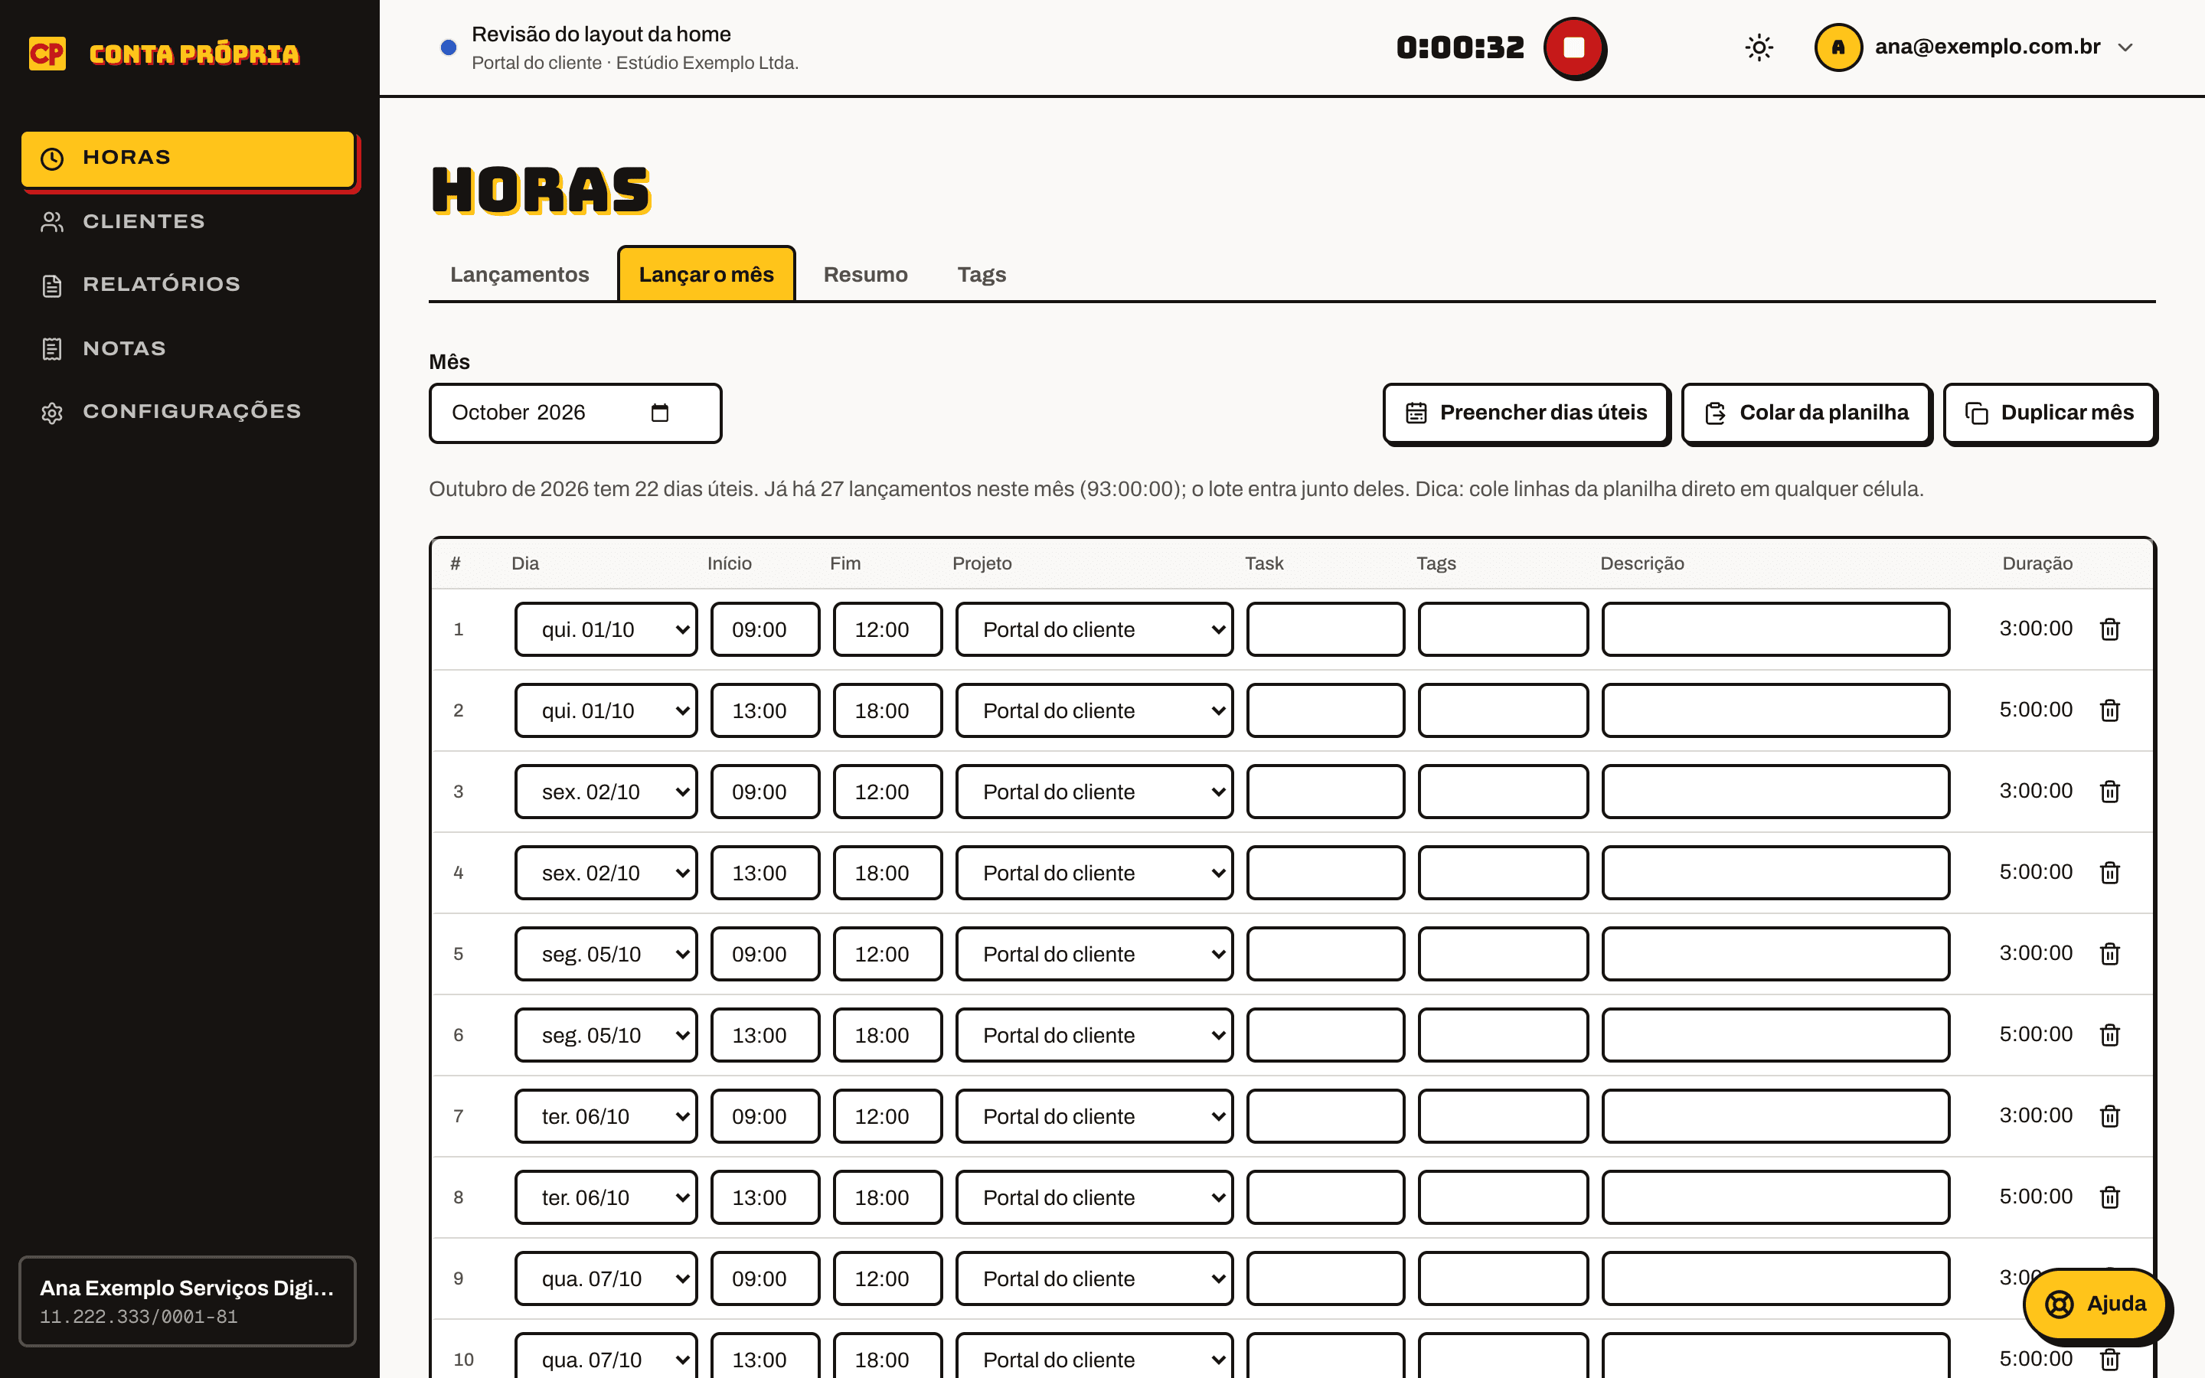Open Notas in the sidebar
2205x1378 pixels.
(188, 348)
